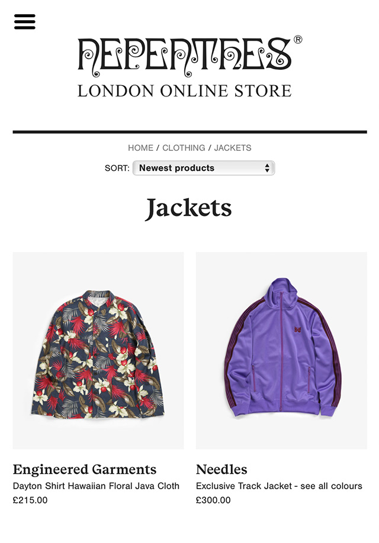Select the JACKETS breadcrumb

click(x=233, y=148)
